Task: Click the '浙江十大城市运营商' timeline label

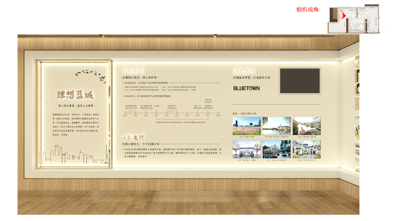Action: point(198,107)
